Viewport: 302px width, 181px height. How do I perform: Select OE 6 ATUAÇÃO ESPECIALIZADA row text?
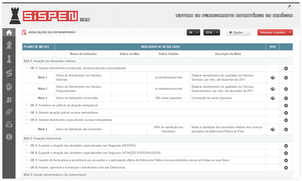pyautogui.click(x=96, y=153)
